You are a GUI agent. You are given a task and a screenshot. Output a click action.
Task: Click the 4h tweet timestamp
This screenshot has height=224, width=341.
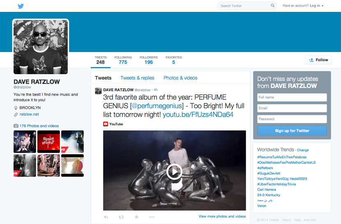click(156, 90)
